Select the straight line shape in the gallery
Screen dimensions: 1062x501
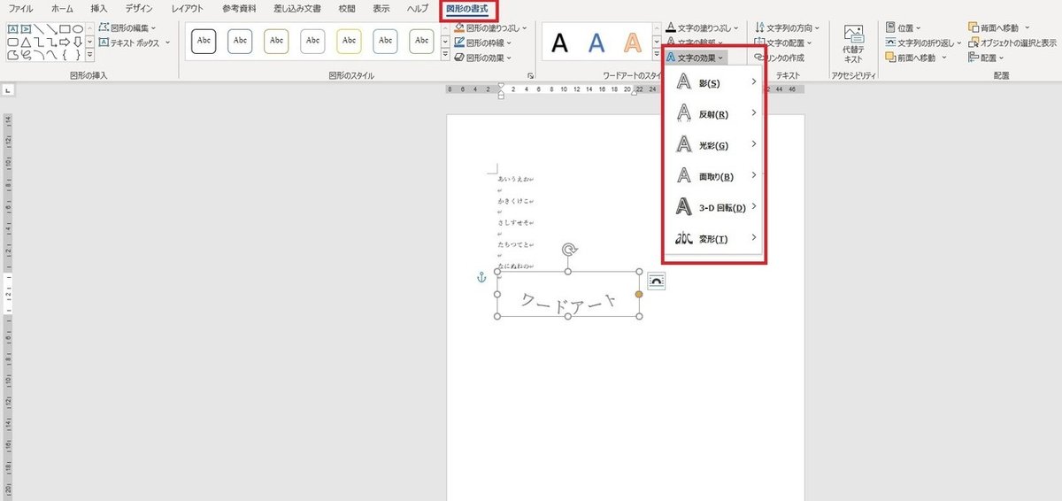tap(39, 29)
